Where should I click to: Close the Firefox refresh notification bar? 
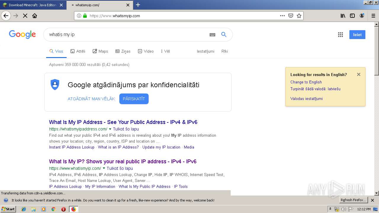(372, 200)
